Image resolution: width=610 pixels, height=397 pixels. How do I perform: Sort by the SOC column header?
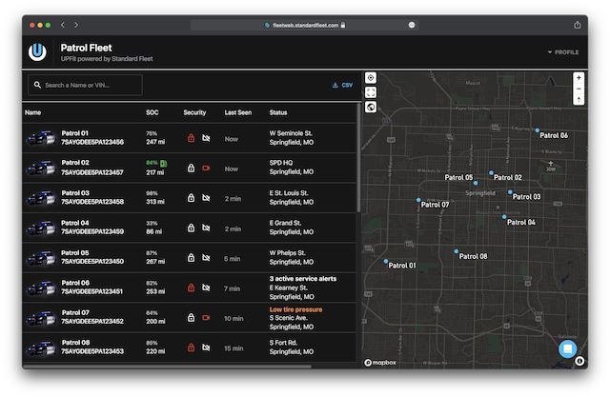coord(152,112)
